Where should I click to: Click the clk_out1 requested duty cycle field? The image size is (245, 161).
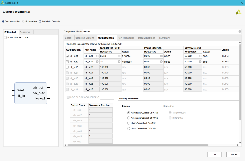pos(193,56)
